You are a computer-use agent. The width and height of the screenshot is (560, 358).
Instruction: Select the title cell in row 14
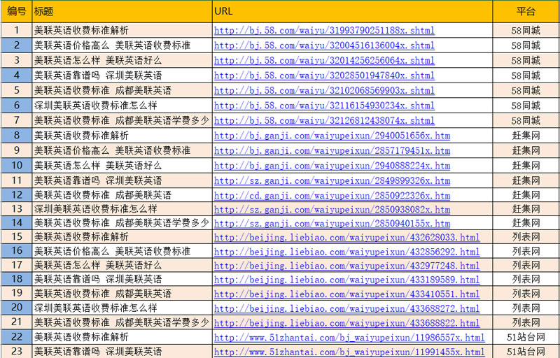[x=122, y=223]
